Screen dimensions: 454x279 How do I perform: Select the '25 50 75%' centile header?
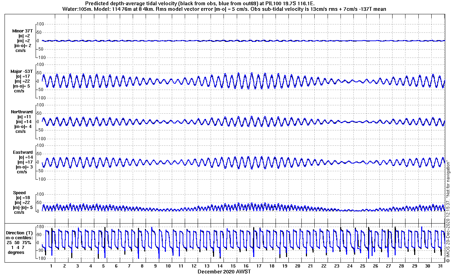(19, 243)
